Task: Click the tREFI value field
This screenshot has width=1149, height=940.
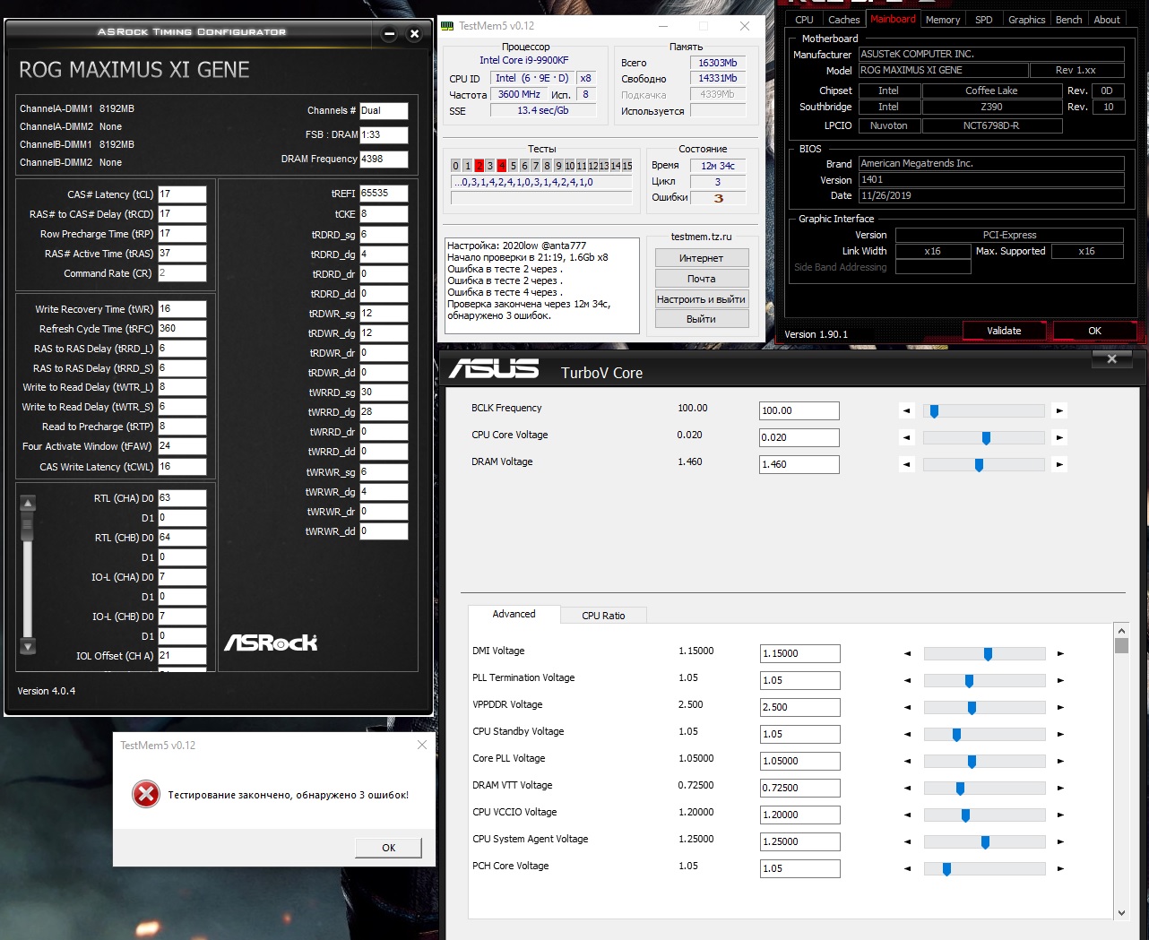Action: click(384, 194)
